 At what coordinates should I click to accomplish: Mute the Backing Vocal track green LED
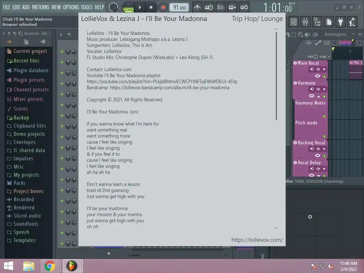click(x=324, y=156)
